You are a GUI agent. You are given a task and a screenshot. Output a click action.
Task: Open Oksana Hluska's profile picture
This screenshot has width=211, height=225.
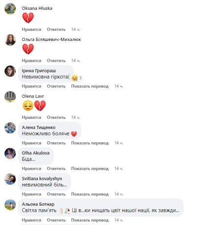10,8
